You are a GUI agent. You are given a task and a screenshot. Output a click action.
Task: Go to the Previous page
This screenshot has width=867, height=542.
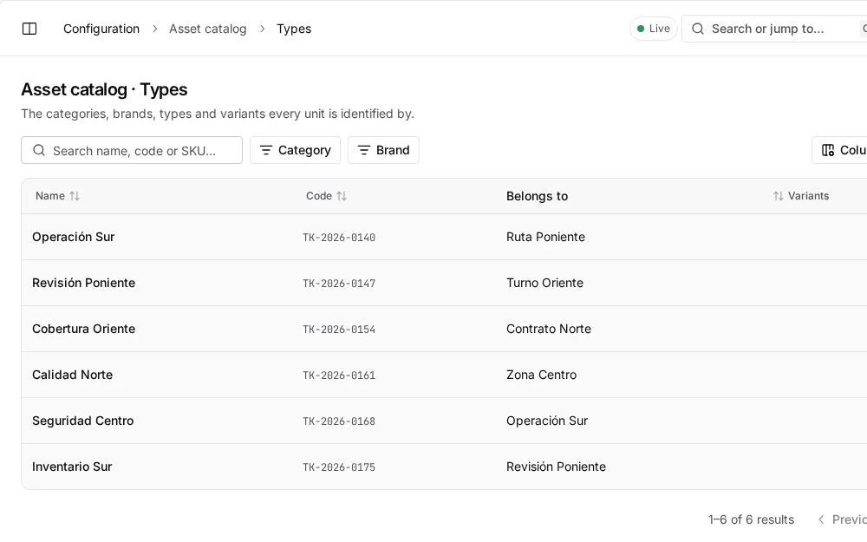coord(842,519)
